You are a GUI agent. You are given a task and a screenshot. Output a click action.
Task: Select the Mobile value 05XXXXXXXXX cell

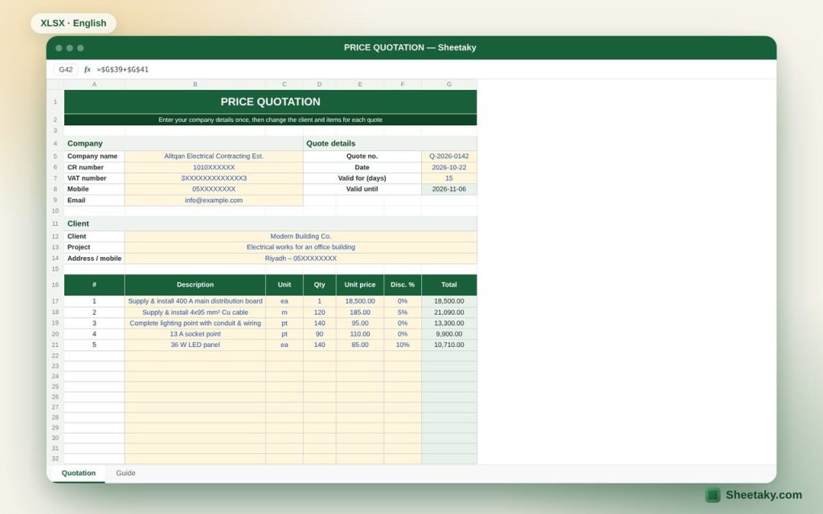[214, 189]
